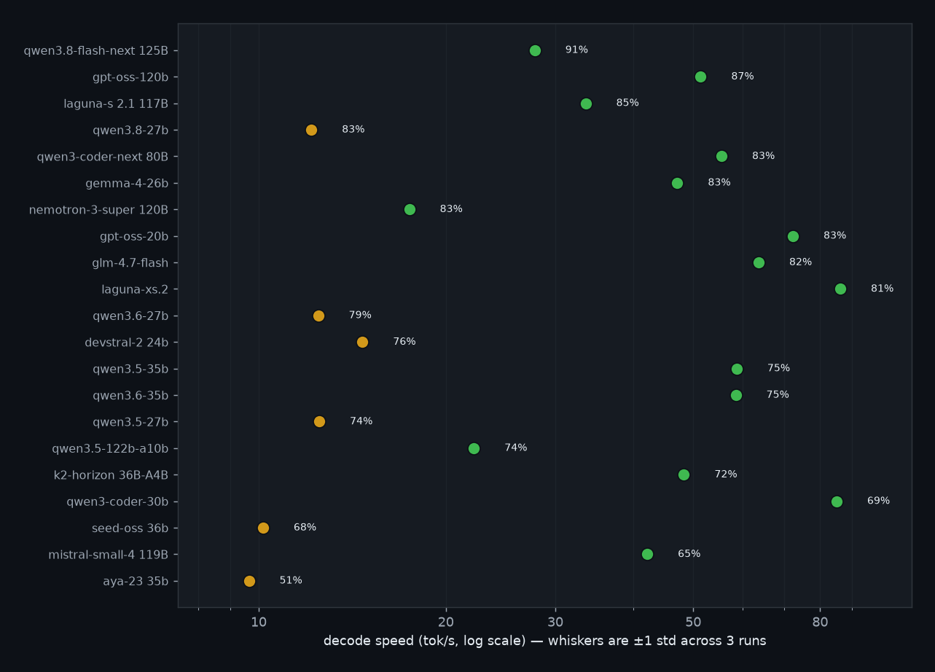Click the 'gpt-oss-120b' y-axis label

coord(130,77)
